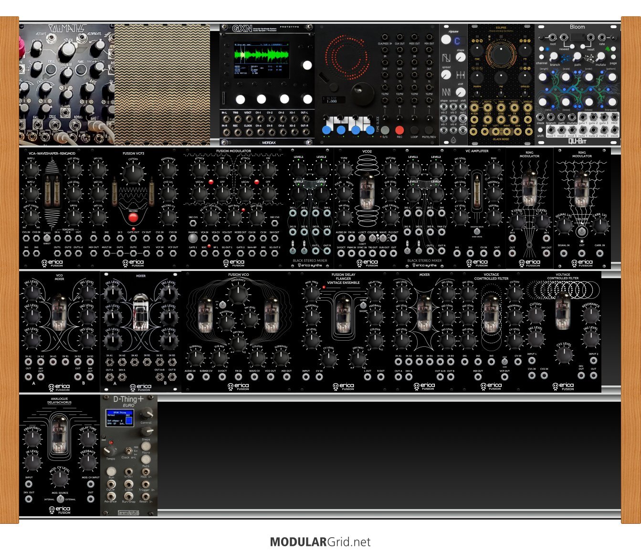Open the zigzag blank panel module
This screenshot has width=641, height=552.
click(x=162, y=84)
